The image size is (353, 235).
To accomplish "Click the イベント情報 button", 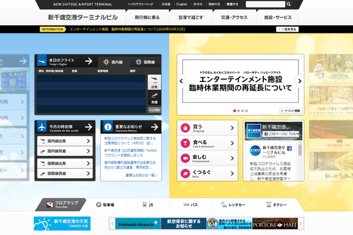I will coord(291,111).
